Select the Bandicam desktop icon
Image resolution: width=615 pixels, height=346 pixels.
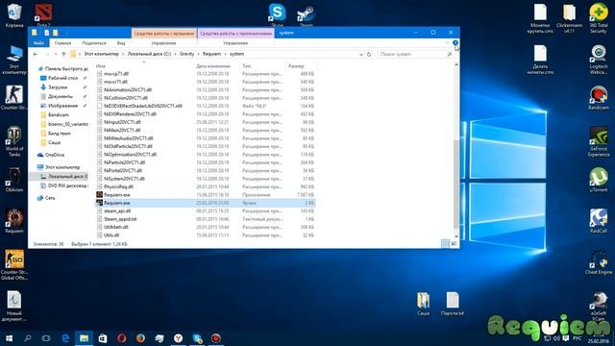pos(599,97)
